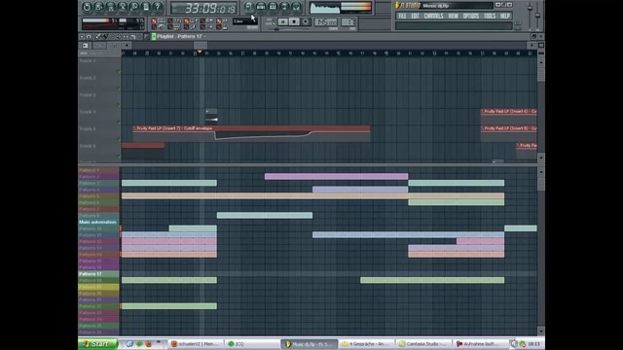Switch to ICQ taskbar item

tap(251, 344)
